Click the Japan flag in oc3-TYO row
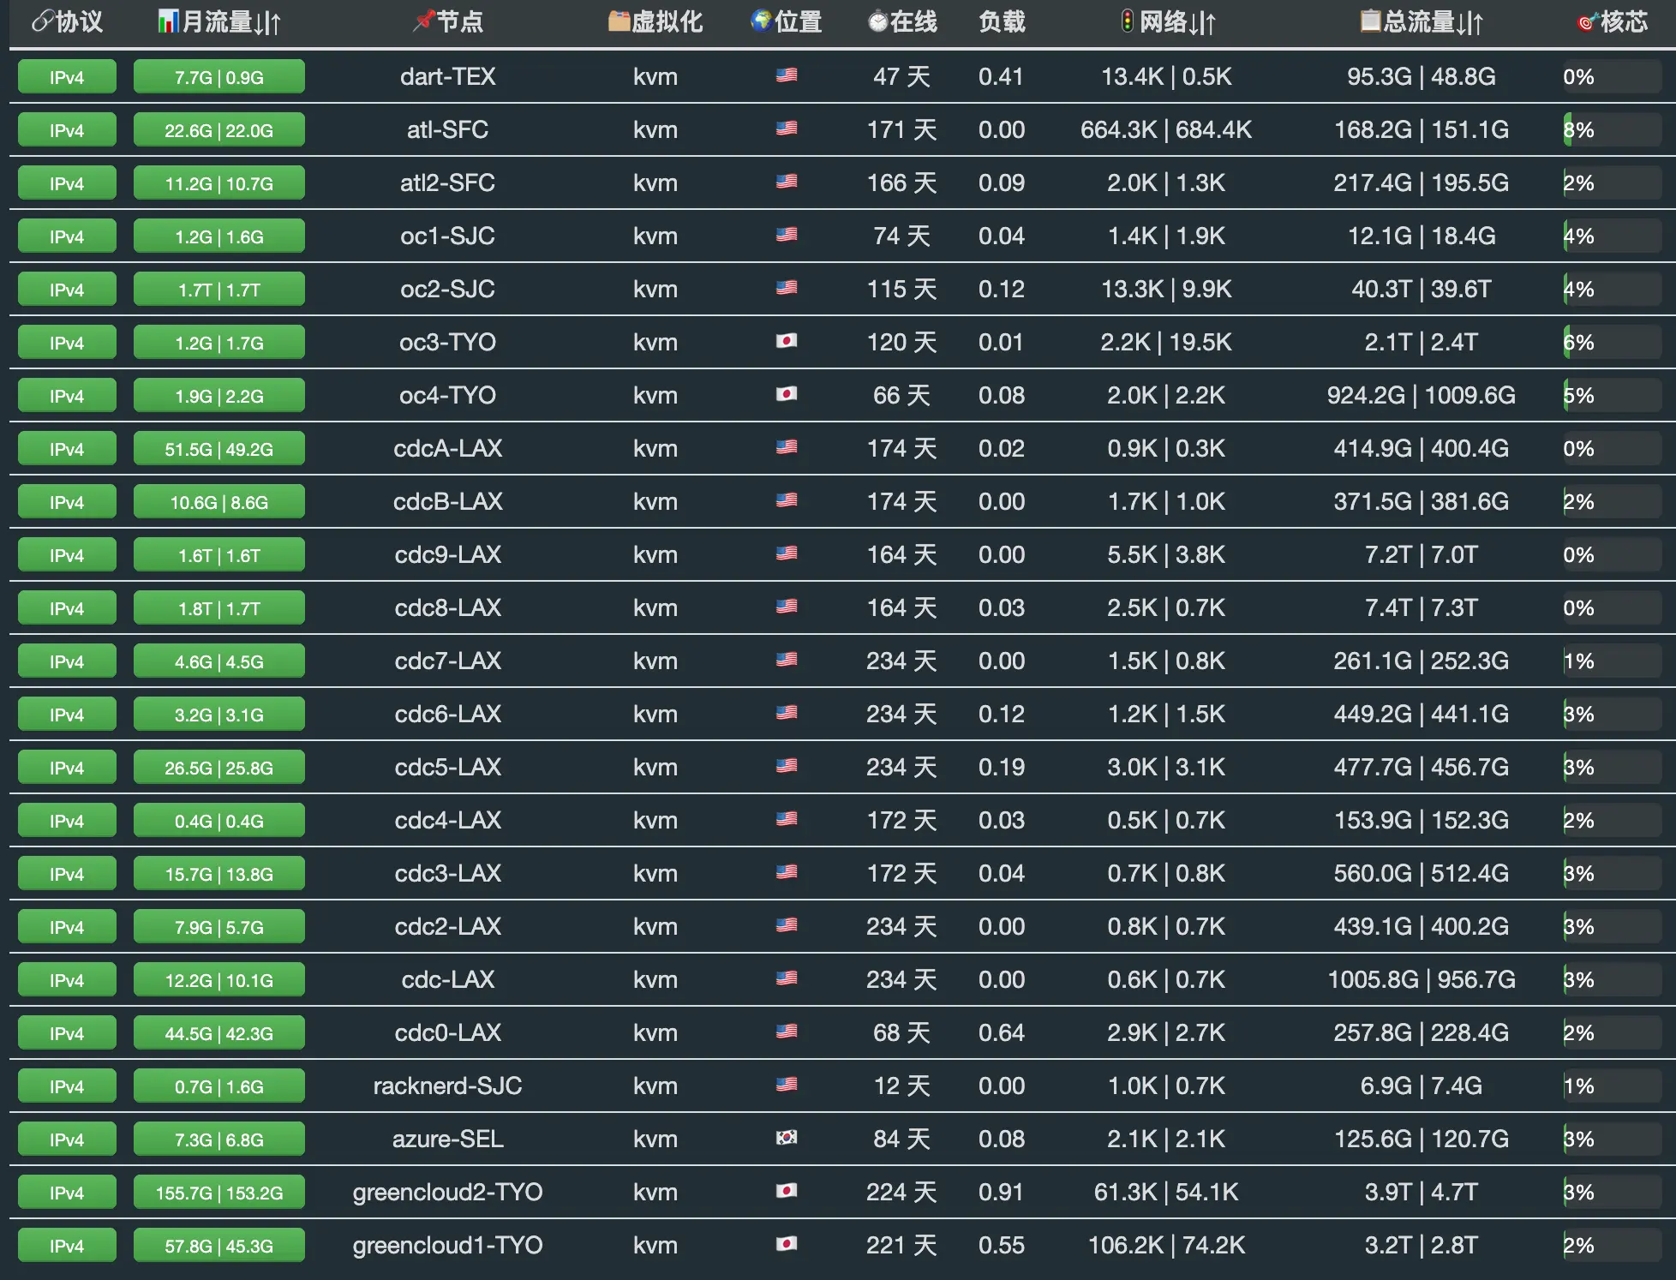 pos(787,342)
